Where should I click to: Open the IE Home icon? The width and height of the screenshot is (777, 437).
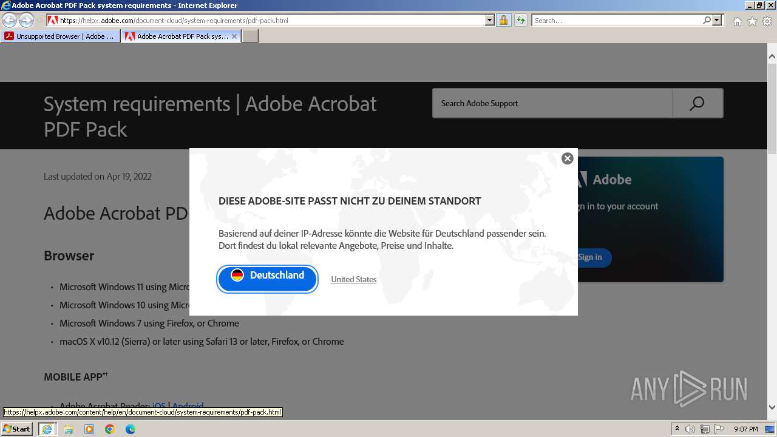tap(737, 21)
